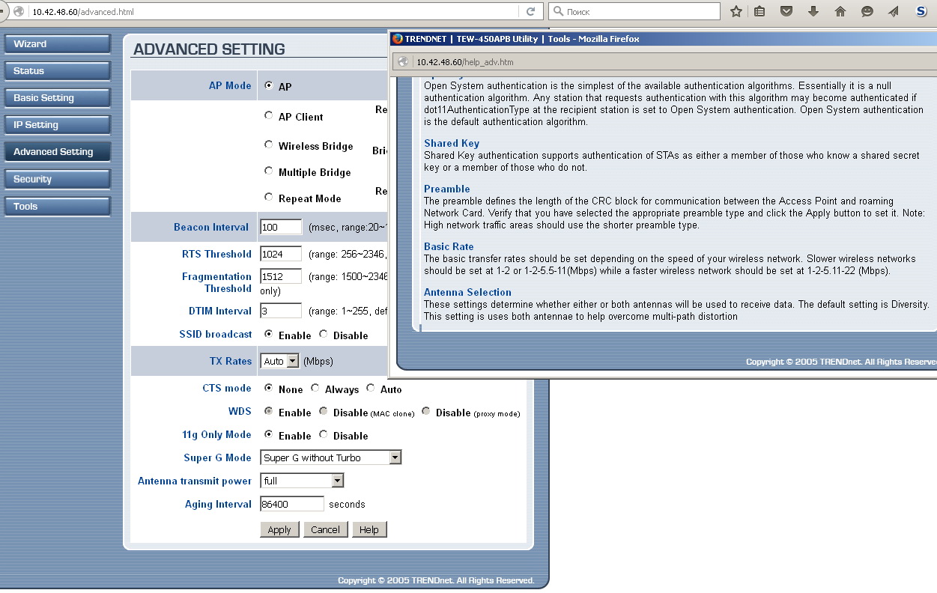Click the RTS Threshold field
Viewport: 937px width, 593px height.
point(281,254)
